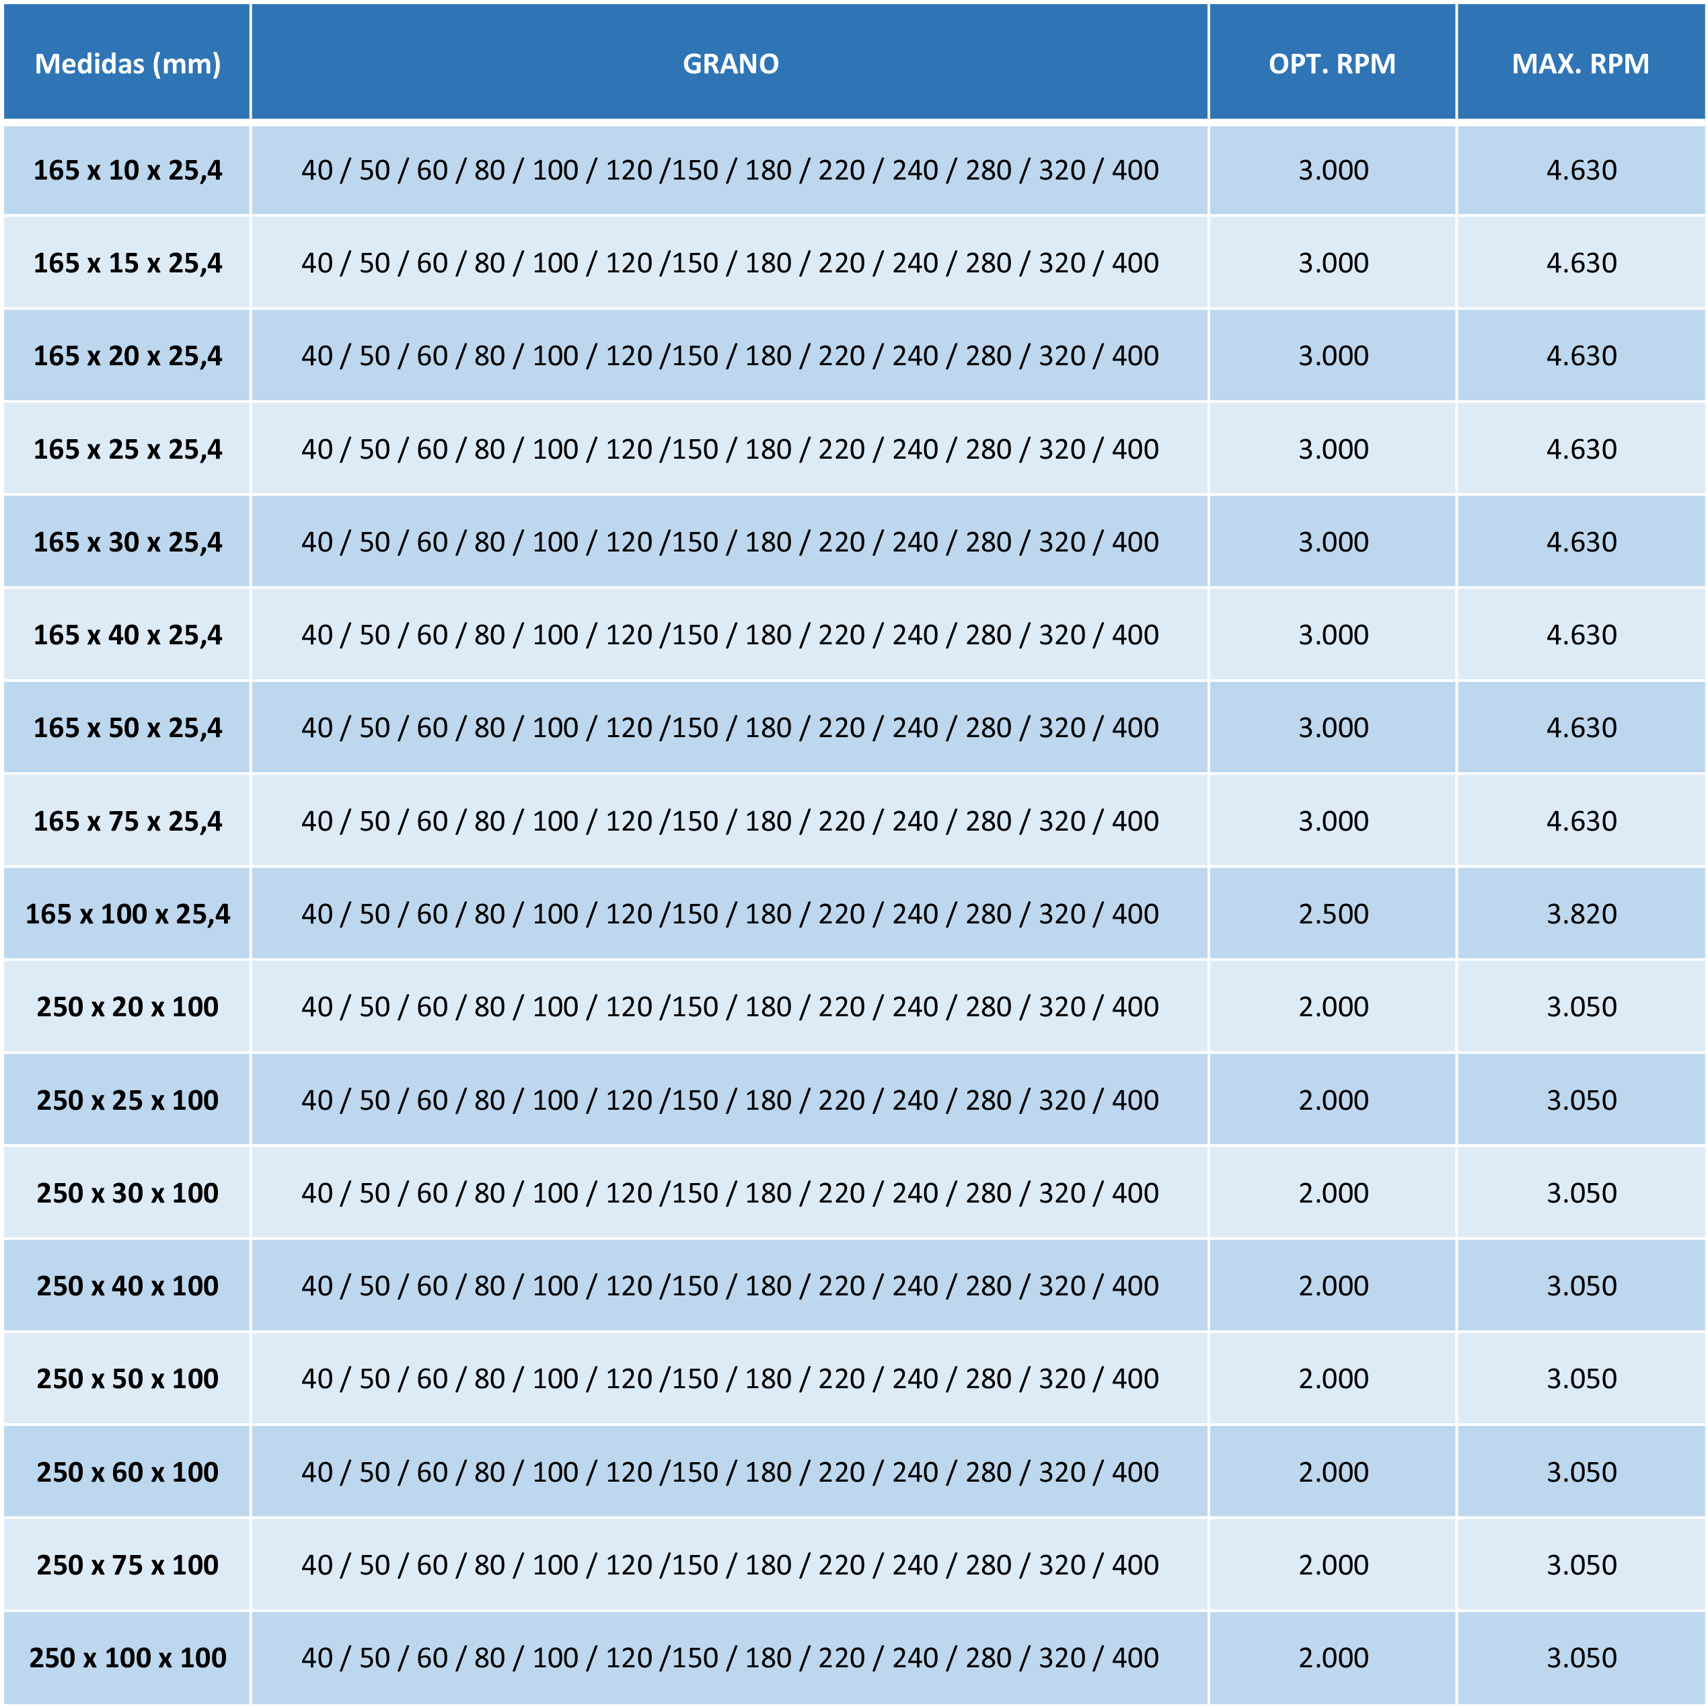Click MAX. RPM 4.630 in row 165 x 10 x 25,4
Viewport: 1708px width, 1707px height.
click(x=1582, y=169)
